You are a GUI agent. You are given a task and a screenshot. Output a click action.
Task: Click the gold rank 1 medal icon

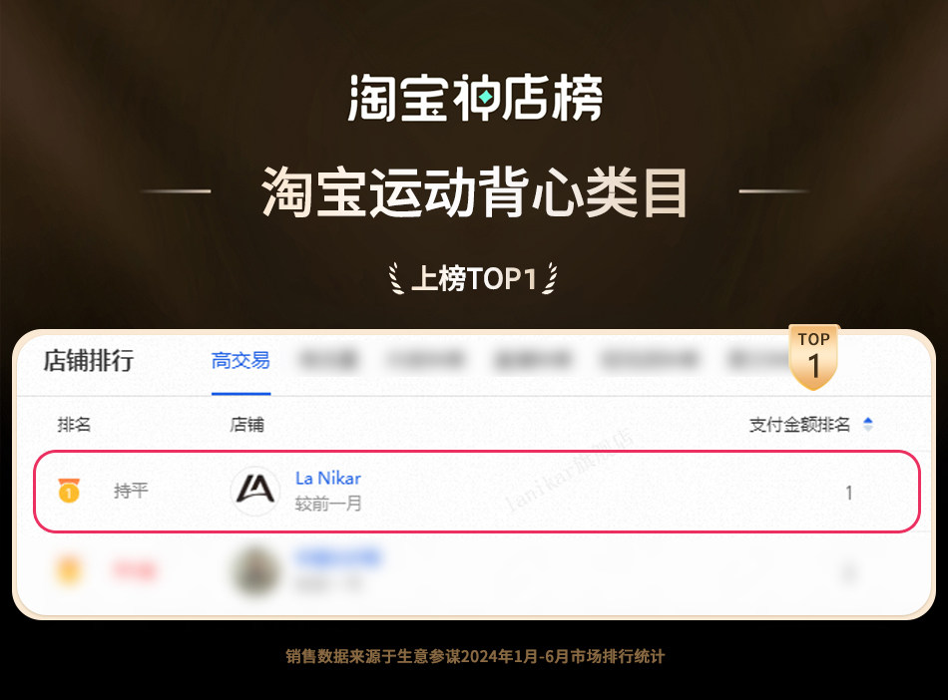point(69,490)
